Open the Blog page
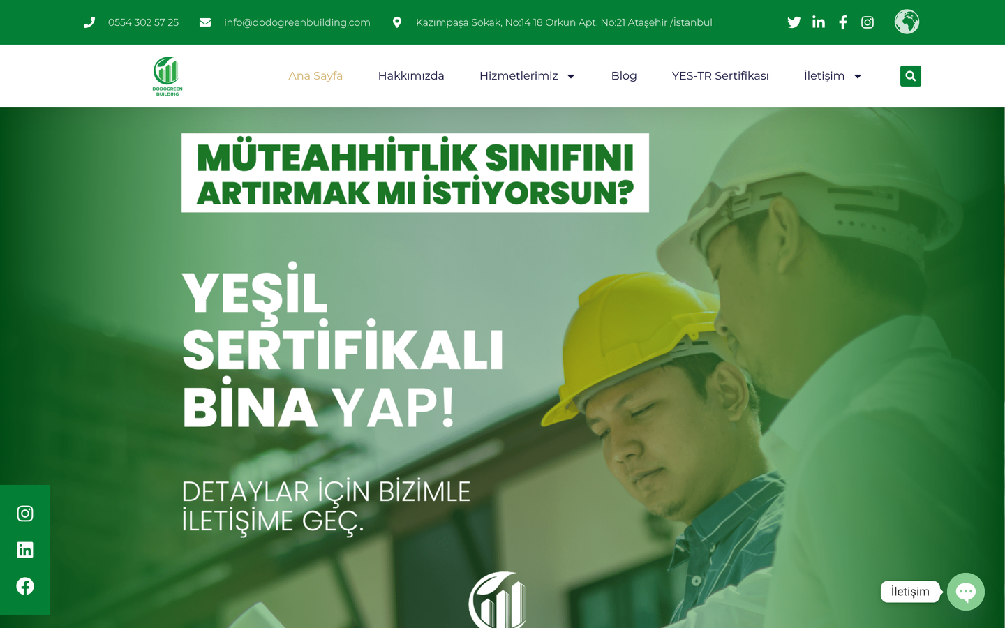This screenshot has width=1005, height=628. point(624,75)
